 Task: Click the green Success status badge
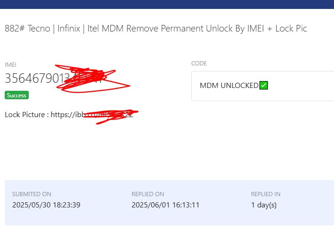tap(16, 95)
